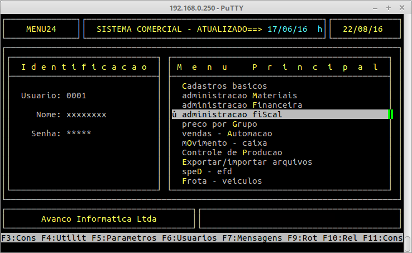Click F5:Parametros function key label
The width and height of the screenshot is (412, 253).
tap(124, 238)
